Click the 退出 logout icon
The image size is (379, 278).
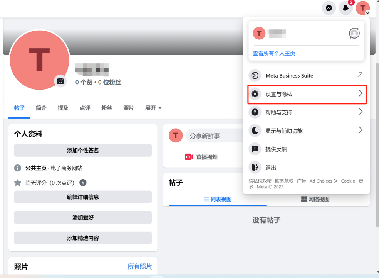tap(255, 167)
